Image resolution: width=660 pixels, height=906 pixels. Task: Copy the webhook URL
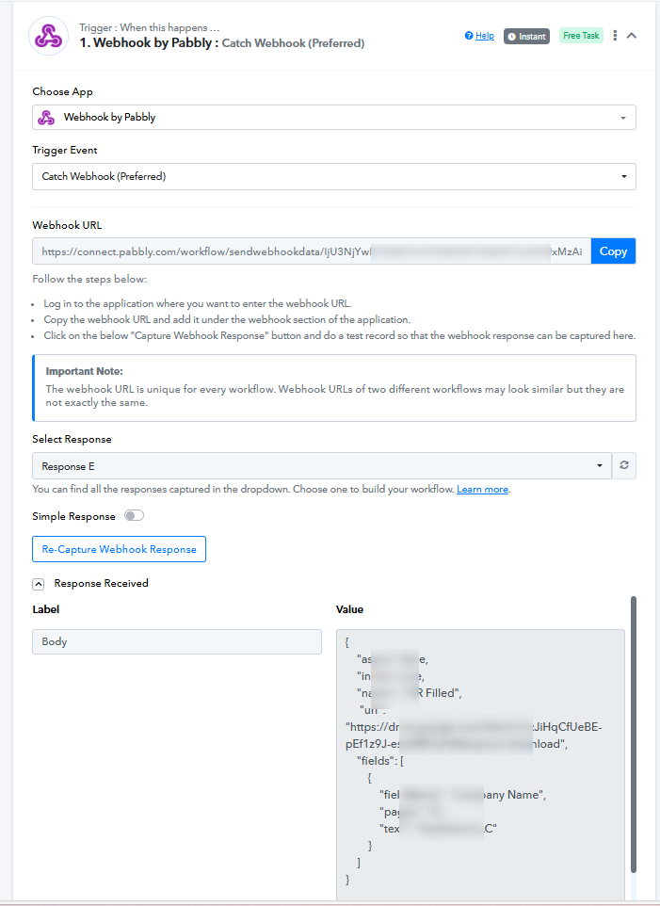tap(613, 251)
